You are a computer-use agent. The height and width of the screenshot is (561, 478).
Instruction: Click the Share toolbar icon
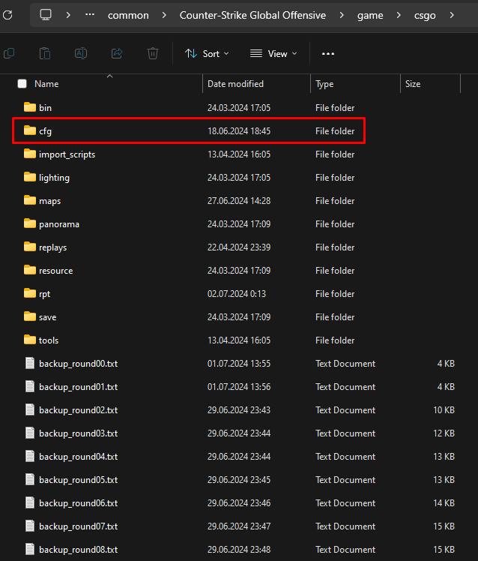coord(117,54)
